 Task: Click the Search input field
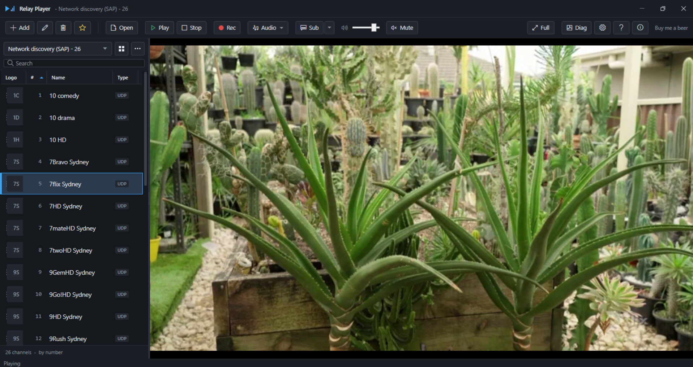(x=74, y=63)
